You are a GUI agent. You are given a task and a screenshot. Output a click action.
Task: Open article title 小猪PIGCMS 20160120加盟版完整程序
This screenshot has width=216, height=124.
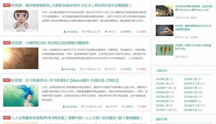click(50, 43)
